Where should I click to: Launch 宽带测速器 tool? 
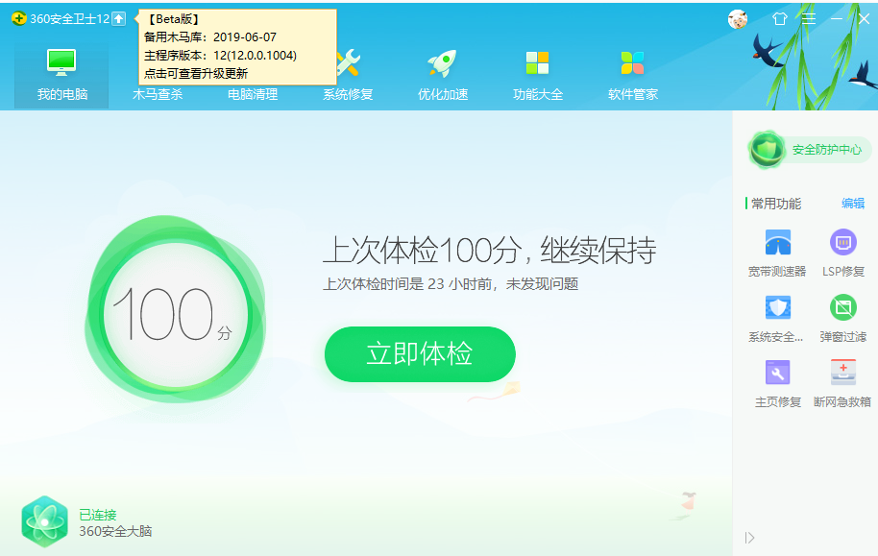coord(777,254)
